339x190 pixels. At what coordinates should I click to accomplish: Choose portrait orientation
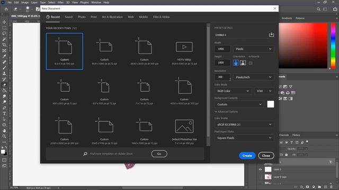click(236, 63)
